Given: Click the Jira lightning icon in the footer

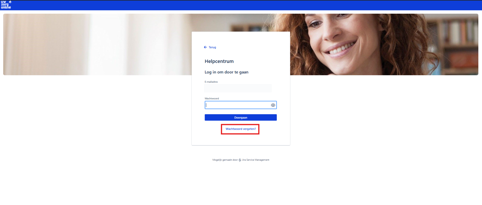Looking at the screenshot, I should [x=240, y=160].
